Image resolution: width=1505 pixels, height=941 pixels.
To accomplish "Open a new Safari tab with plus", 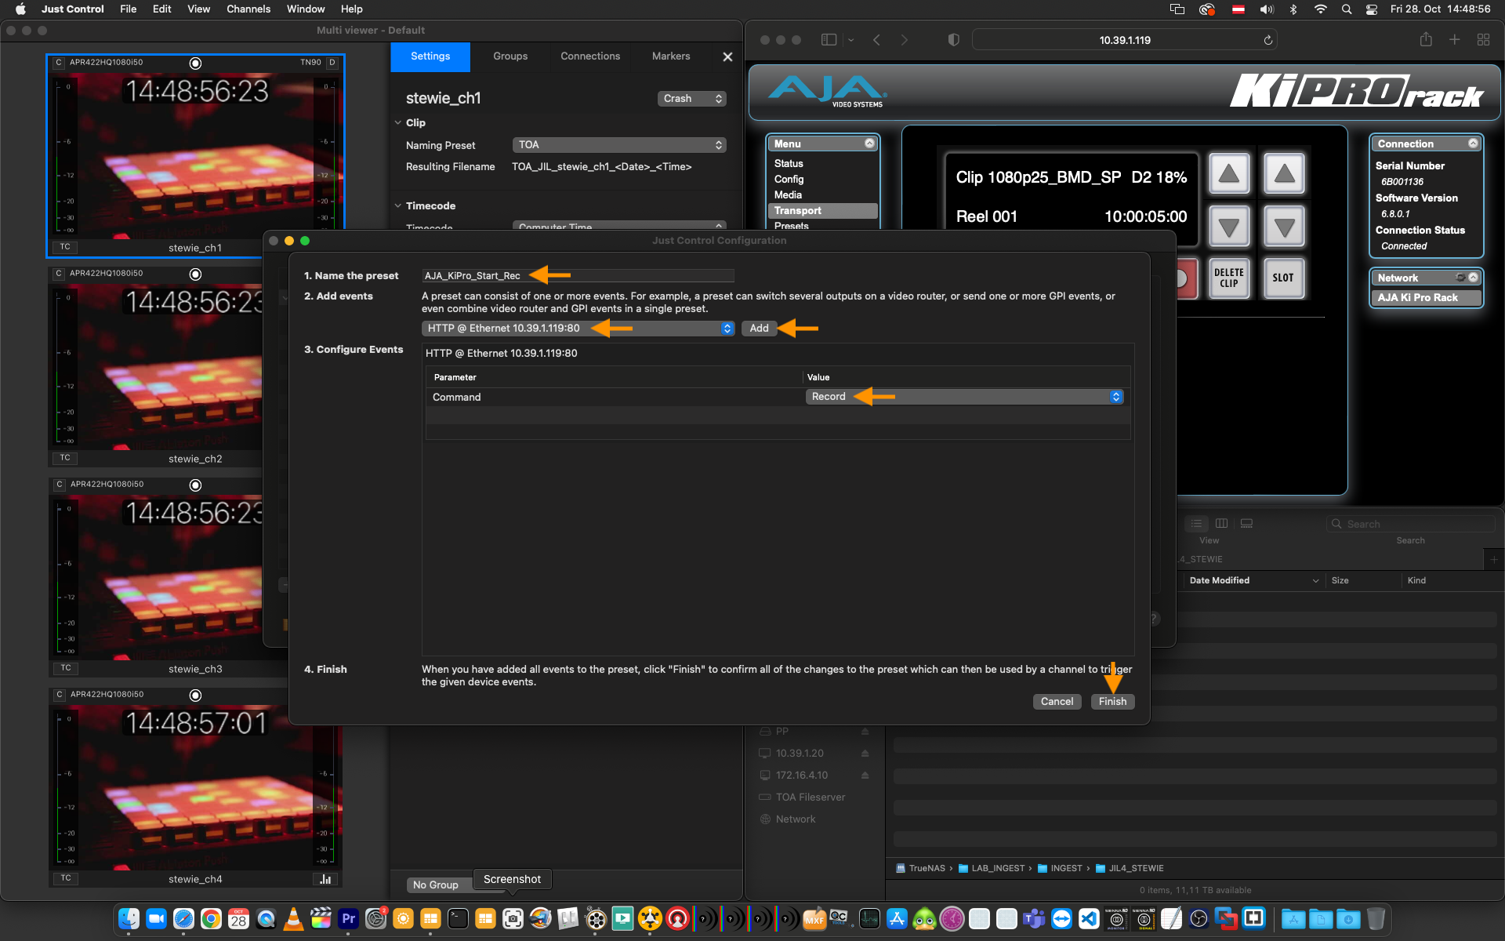I will (1454, 39).
